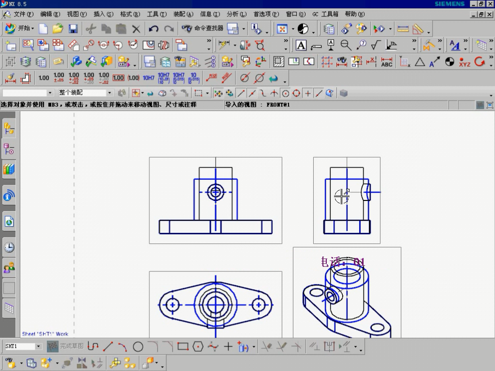Toggle snap to end point
The height and width of the screenshot is (371, 495).
point(241,93)
